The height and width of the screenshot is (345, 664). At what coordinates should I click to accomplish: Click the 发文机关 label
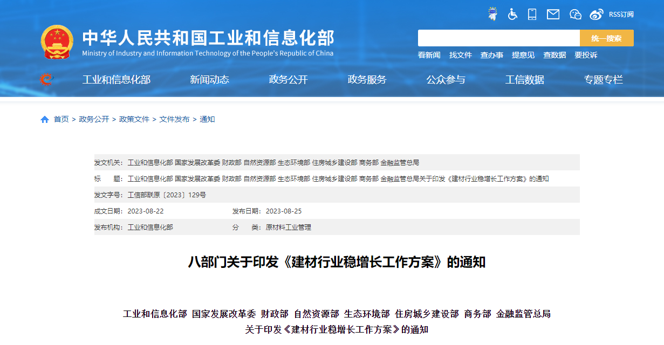(109, 162)
